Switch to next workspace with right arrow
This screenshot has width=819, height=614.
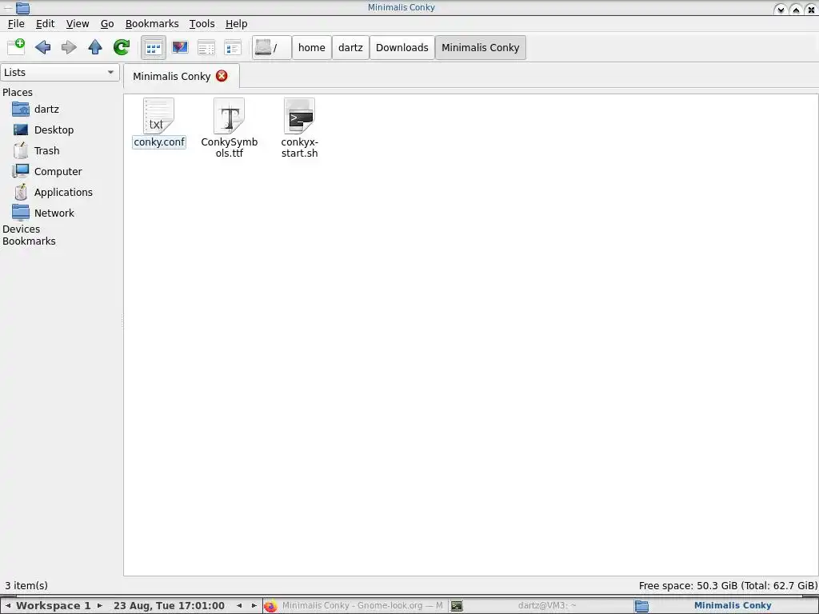(100, 606)
